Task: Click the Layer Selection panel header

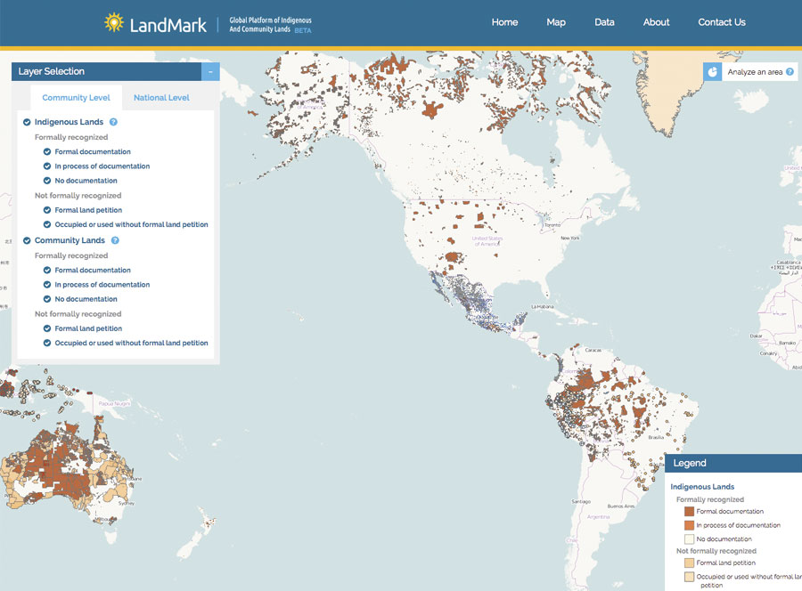Action: tap(106, 72)
